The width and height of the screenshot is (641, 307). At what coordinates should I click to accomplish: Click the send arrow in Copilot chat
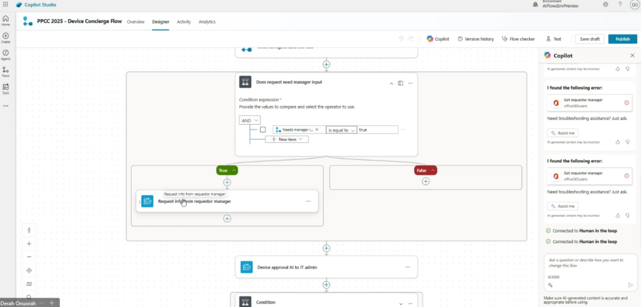click(x=631, y=285)
